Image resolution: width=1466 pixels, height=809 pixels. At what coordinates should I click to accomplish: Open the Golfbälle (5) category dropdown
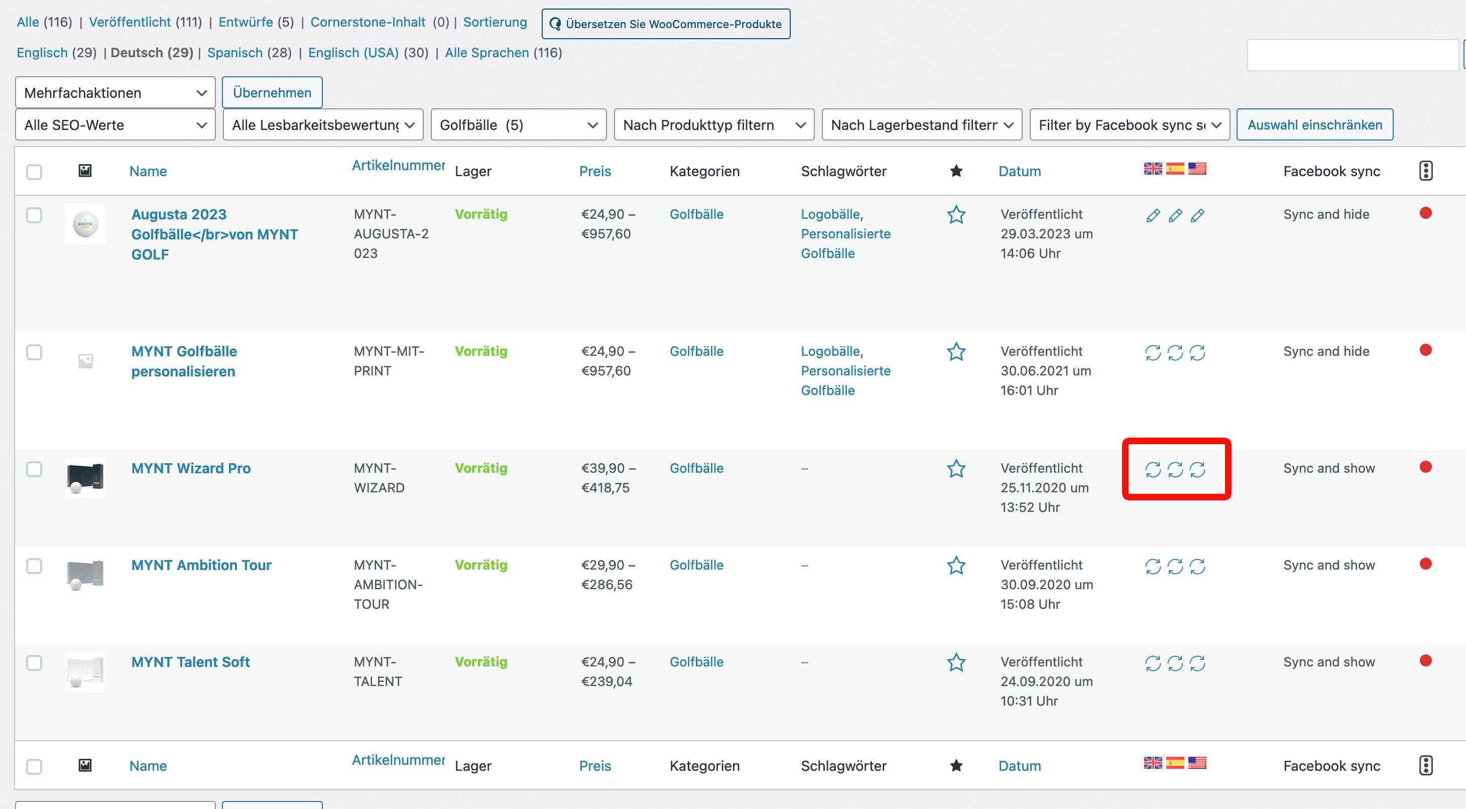point(519,124)
